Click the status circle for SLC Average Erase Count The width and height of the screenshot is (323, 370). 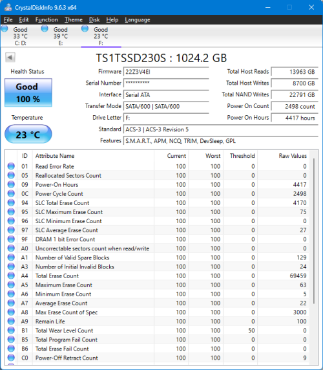11,230
